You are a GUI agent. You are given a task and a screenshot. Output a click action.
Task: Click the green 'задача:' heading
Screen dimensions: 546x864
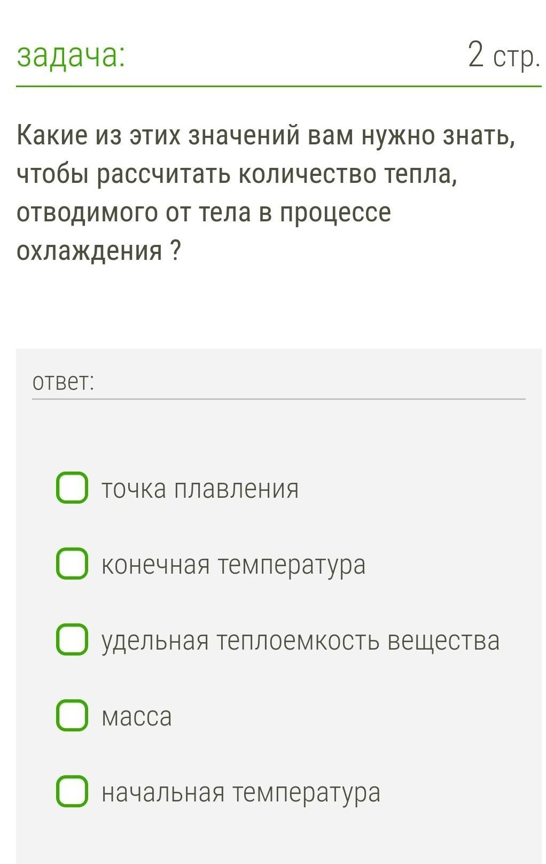point(71,56)
